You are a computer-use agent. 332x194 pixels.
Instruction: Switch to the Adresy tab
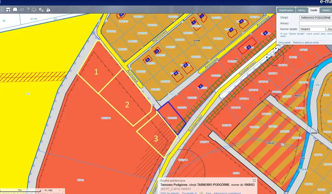[302, 10]
